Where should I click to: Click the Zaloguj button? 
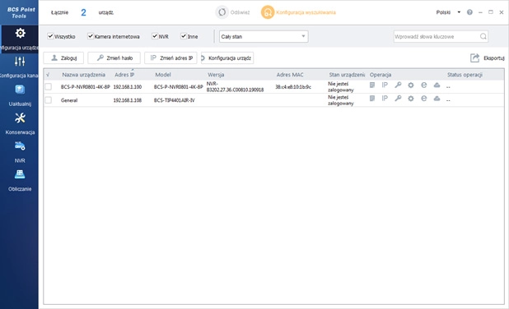point(63,58)
